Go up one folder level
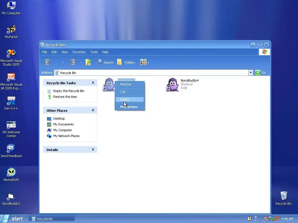The height and width of the screenshot is (223, 298). (88, 62)
